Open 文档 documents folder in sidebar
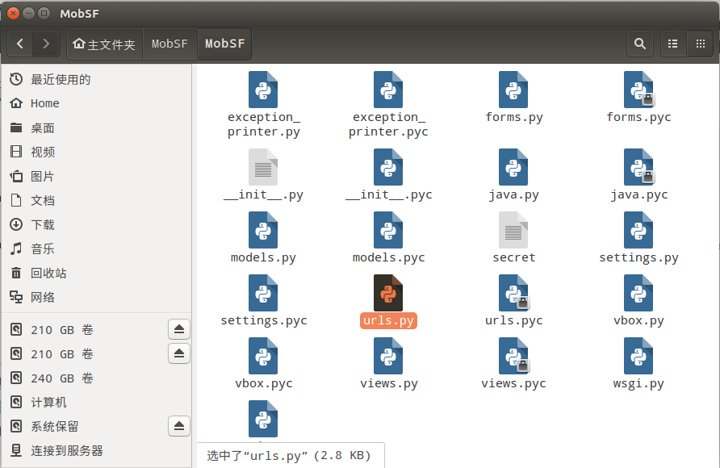Image resolution: width=720 pixels, height=468 pixels. click(96, 200)
